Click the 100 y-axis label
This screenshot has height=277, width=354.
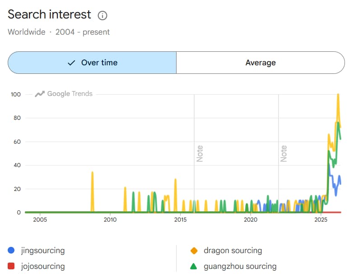pyautogui.click(x=15, y=95)
